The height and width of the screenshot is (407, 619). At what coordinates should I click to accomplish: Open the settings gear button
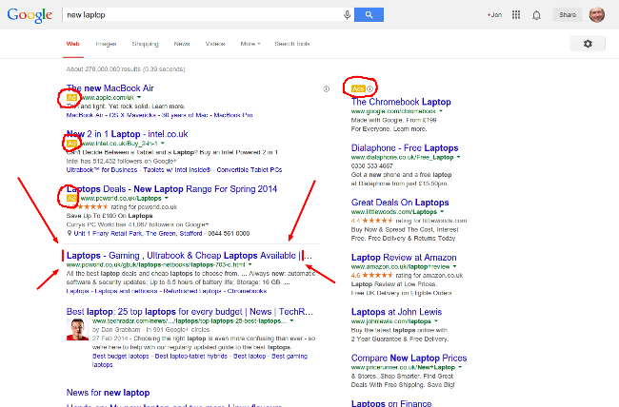pyautogui.click(x=588, y=44)
